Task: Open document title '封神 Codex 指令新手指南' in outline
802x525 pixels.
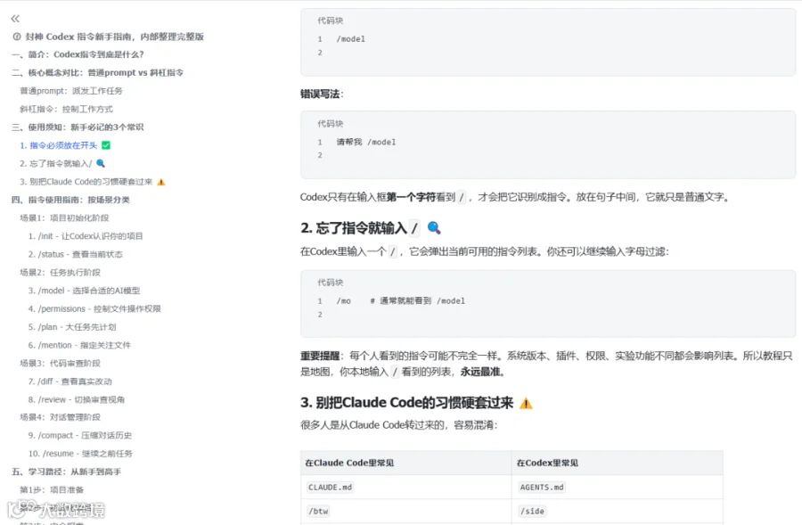Action: coord(115,37)
